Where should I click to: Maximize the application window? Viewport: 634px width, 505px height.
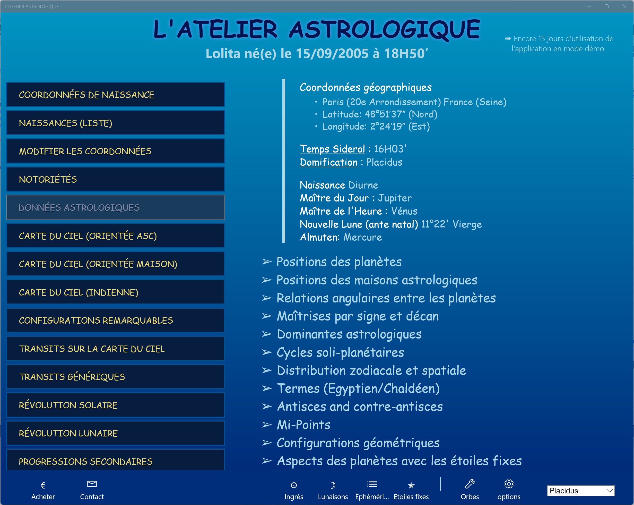click(x=606, y=6)
